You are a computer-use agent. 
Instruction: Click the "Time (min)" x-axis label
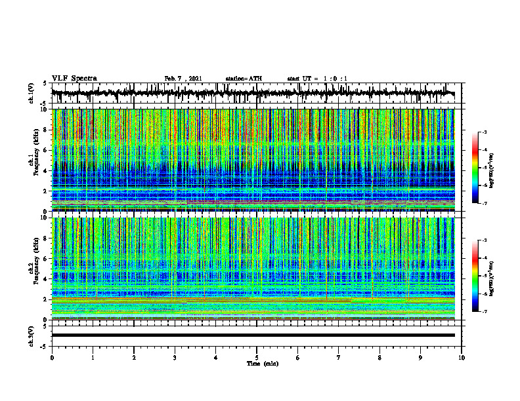click(x=263, y=364)
